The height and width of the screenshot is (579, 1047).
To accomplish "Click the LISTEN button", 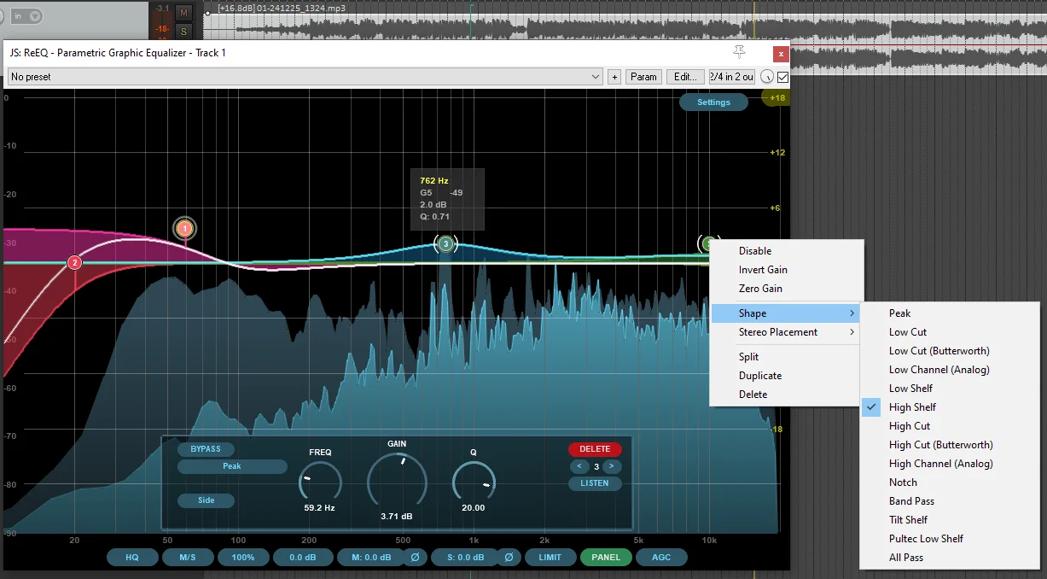I will tap(595, 483).
